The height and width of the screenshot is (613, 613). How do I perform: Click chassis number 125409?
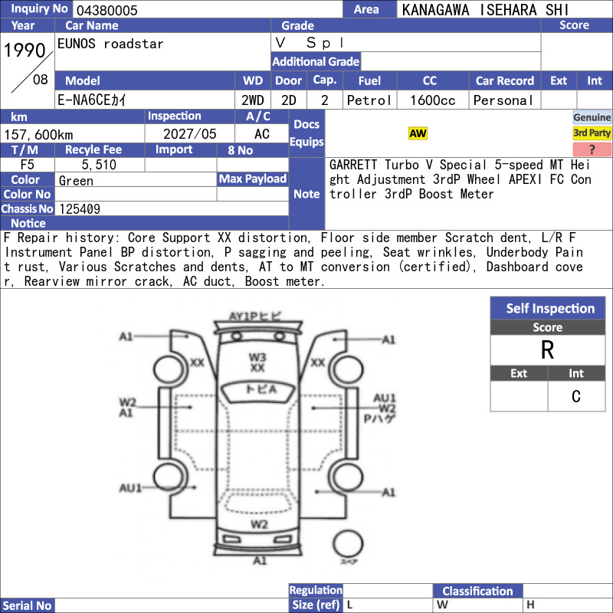[80, 209]
